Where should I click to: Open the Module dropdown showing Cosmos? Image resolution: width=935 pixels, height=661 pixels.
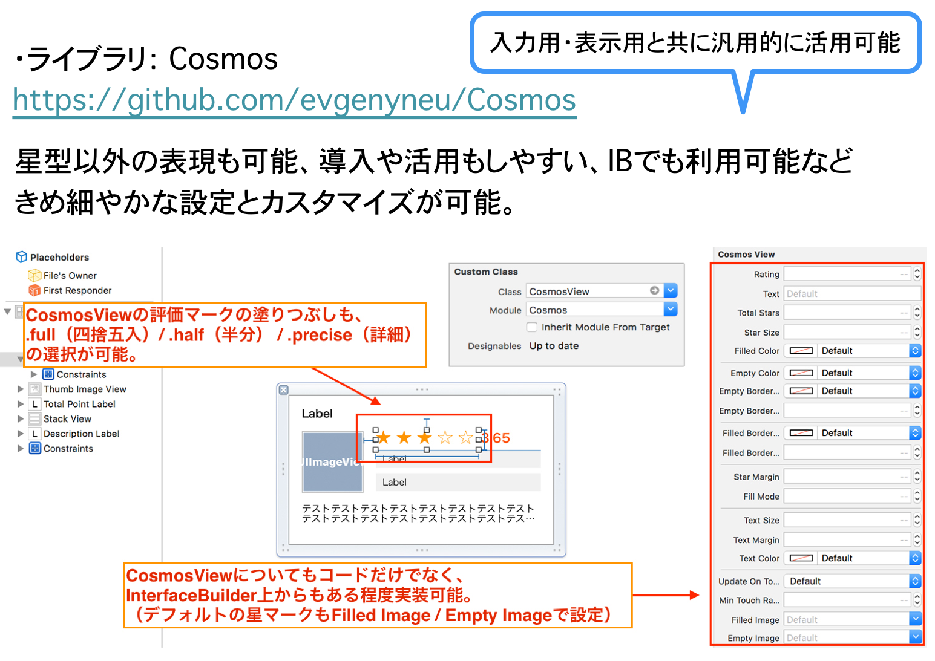click(x=671, y=310)
